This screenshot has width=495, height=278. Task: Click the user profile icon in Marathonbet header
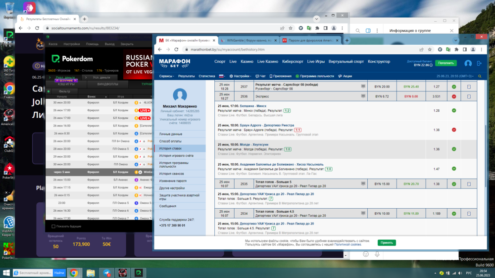(468, 63)
